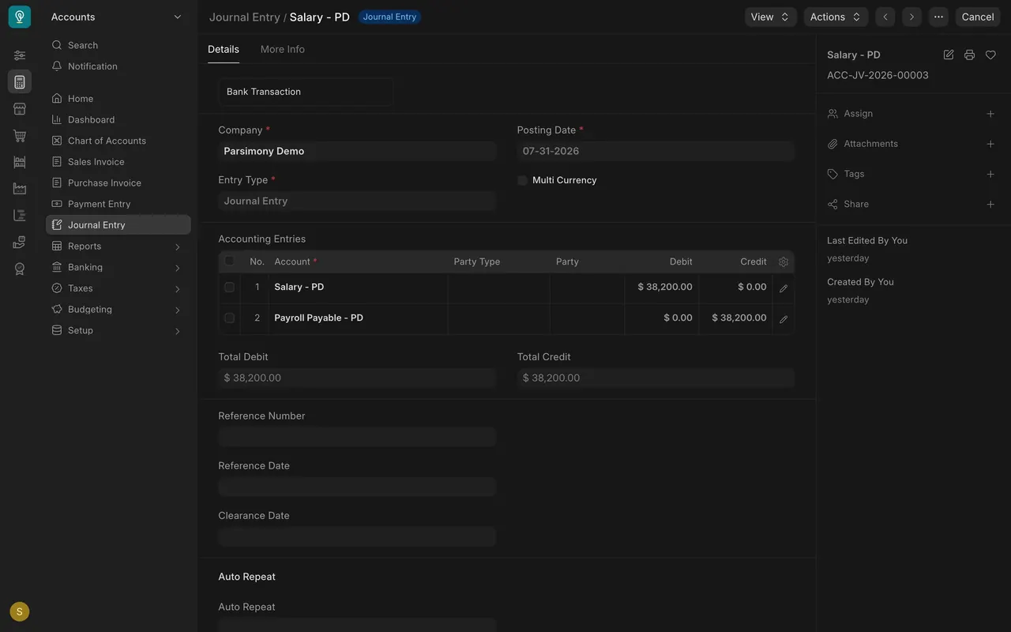Open the award ribbon quality module icon

coord(20,269)
